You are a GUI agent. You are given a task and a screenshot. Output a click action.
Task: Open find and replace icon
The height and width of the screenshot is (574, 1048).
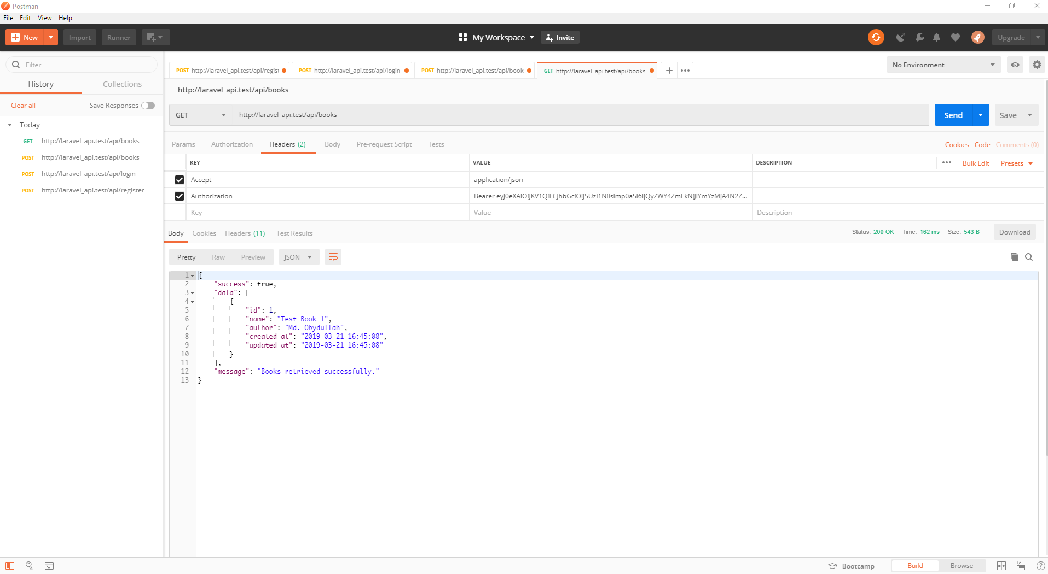pyautogui.click(x=30, y=566)
